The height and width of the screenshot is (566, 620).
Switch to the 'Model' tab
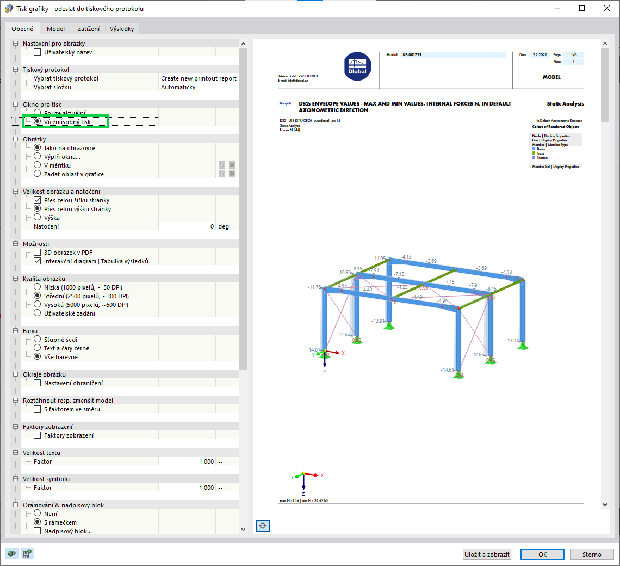(x=56, y=28)
